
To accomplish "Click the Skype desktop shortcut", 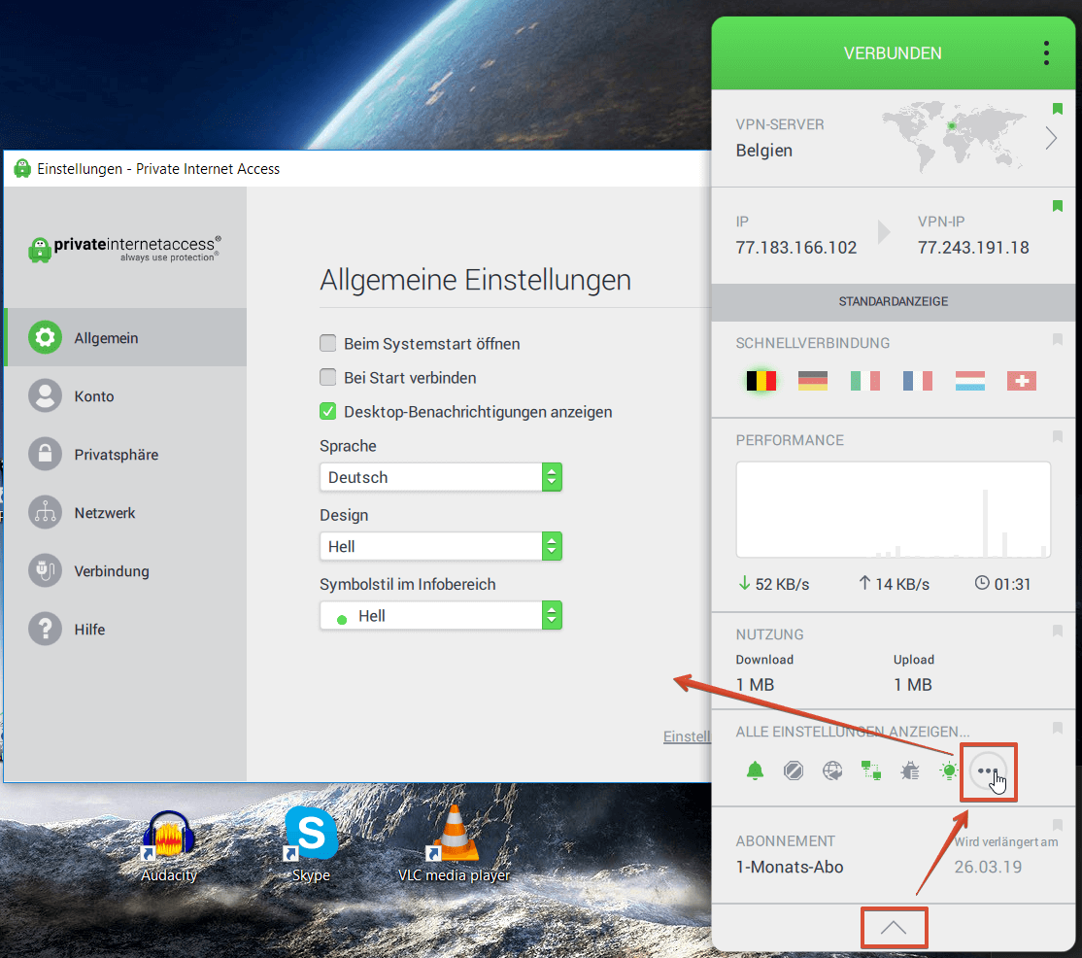I will click(311, 844).
